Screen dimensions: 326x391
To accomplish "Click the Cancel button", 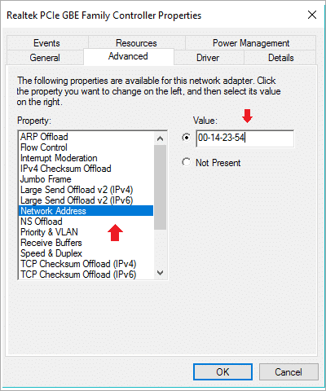I will click(x=289, y=371).
